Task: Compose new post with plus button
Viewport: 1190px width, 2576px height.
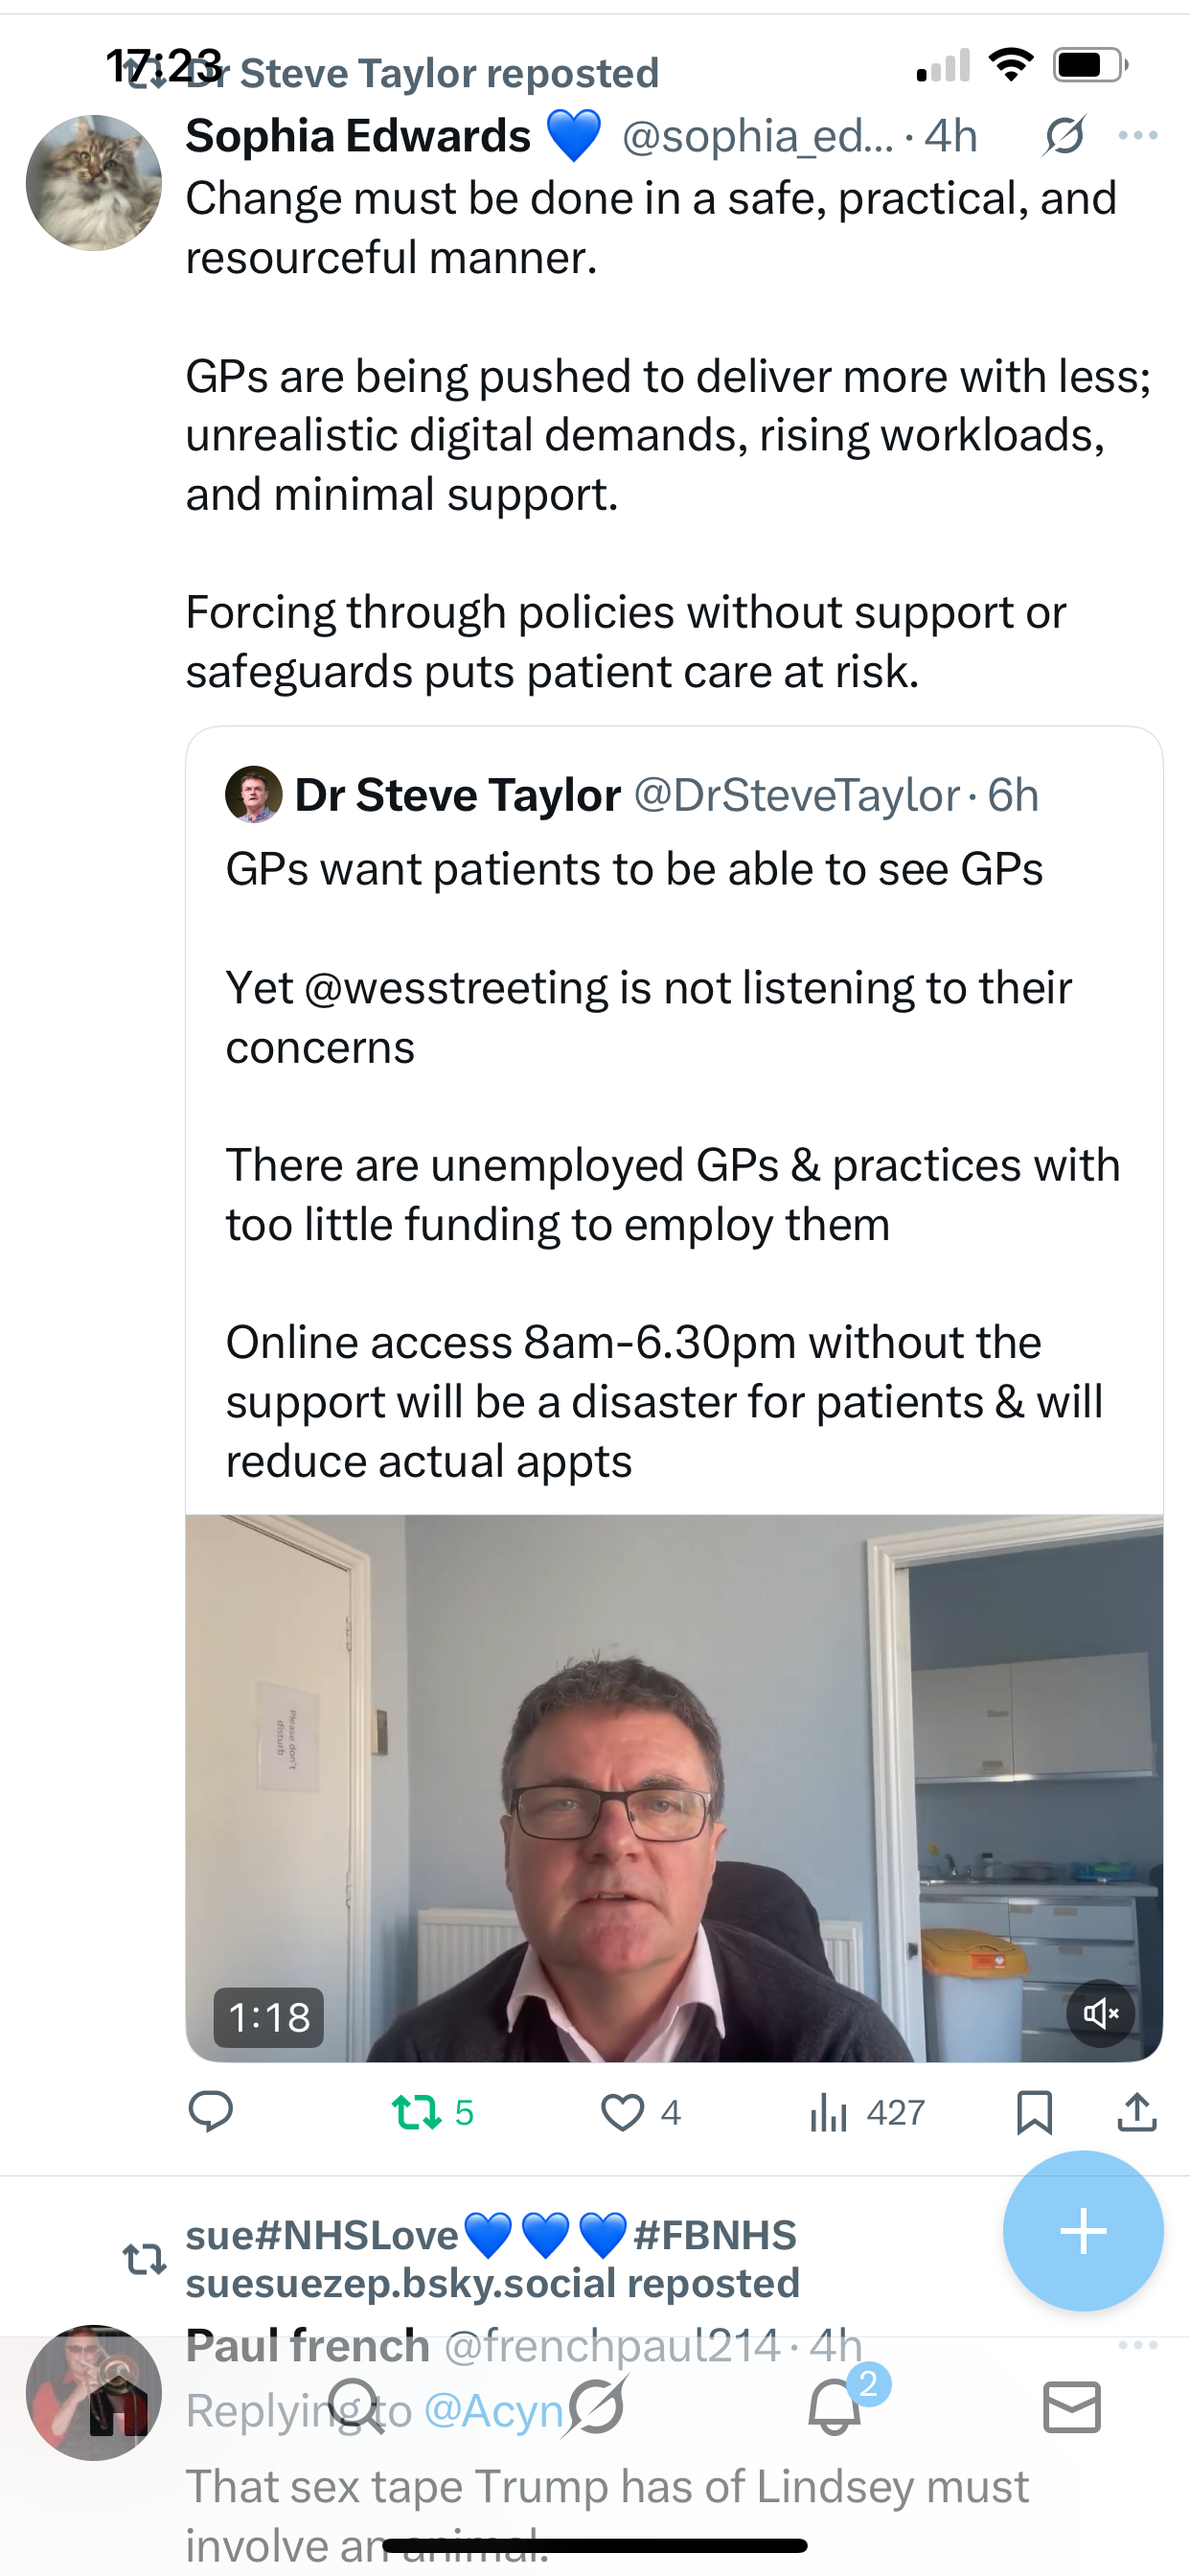Action: click(x=1083, y=2231)
